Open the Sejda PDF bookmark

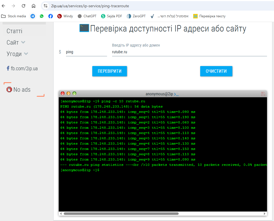112,16
